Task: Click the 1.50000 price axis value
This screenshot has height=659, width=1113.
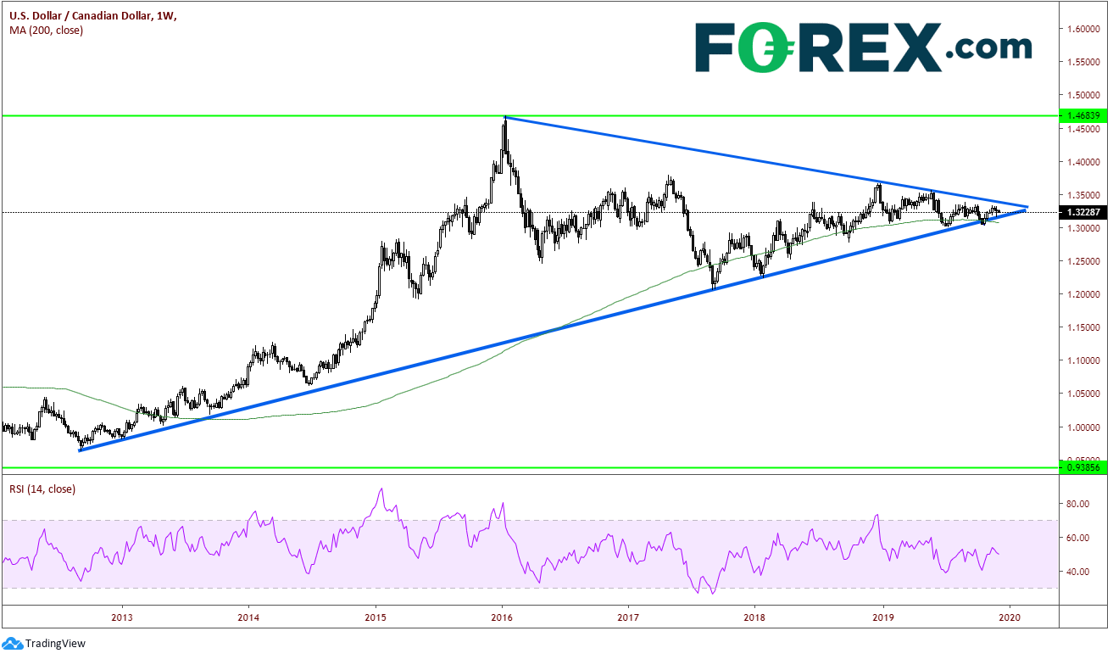Action: coord(1085,95)
